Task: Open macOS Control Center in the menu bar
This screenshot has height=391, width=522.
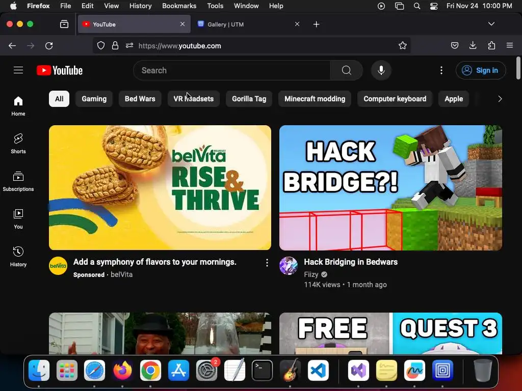Action: coord(433,6)
